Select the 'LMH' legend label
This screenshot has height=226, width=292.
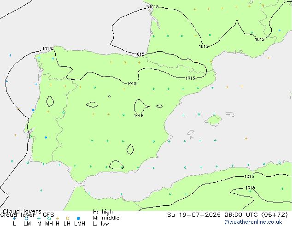coord(80,223)
